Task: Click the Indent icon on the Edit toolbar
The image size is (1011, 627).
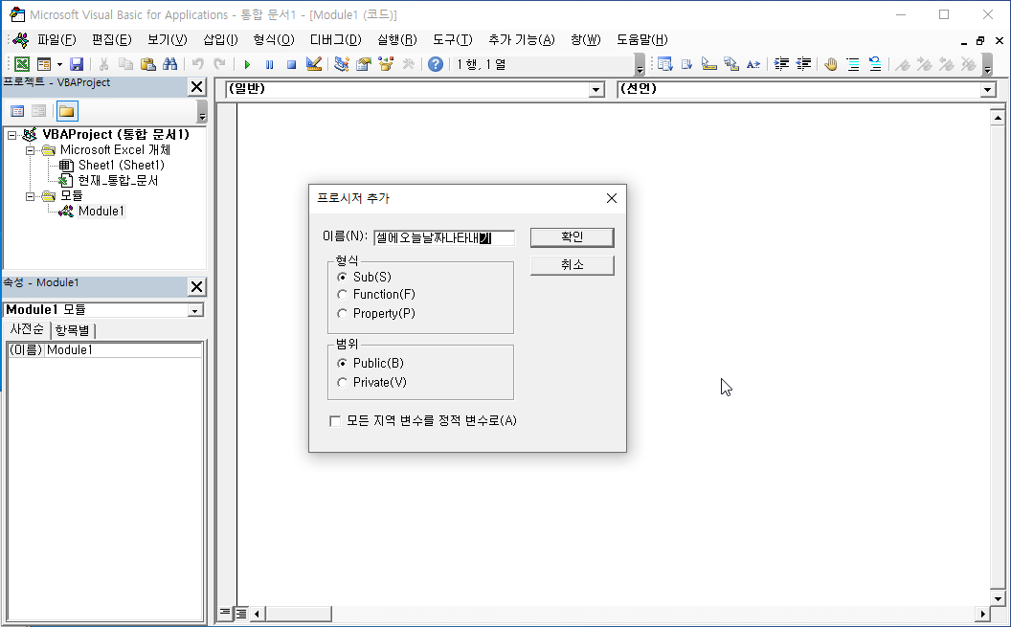Action: tap(780, 63)
